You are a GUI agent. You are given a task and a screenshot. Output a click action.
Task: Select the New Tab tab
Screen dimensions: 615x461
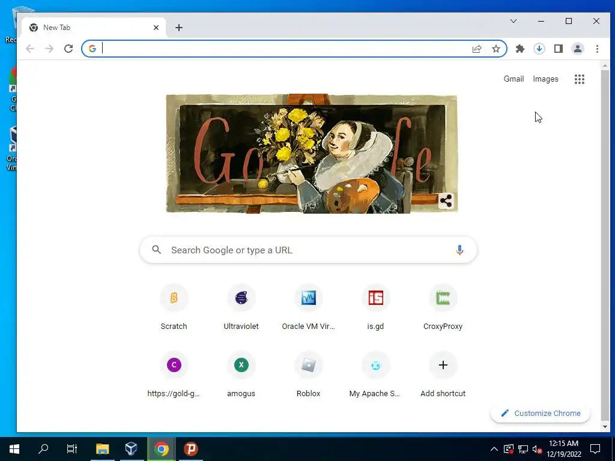tap(94, 28)
